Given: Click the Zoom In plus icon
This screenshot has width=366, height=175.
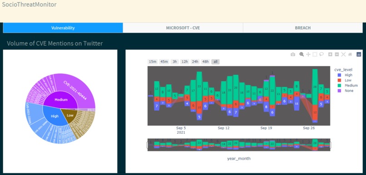Looking at the screenshot, I should 330,54.
